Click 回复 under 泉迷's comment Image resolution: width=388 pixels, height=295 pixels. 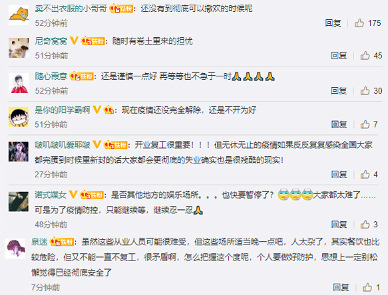click(x=341, y=287)
